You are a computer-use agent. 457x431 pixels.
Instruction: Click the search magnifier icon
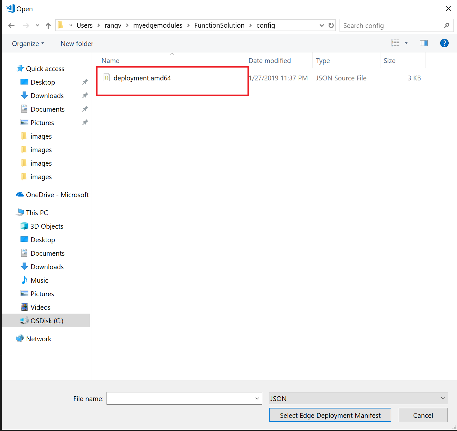point(446,25)
